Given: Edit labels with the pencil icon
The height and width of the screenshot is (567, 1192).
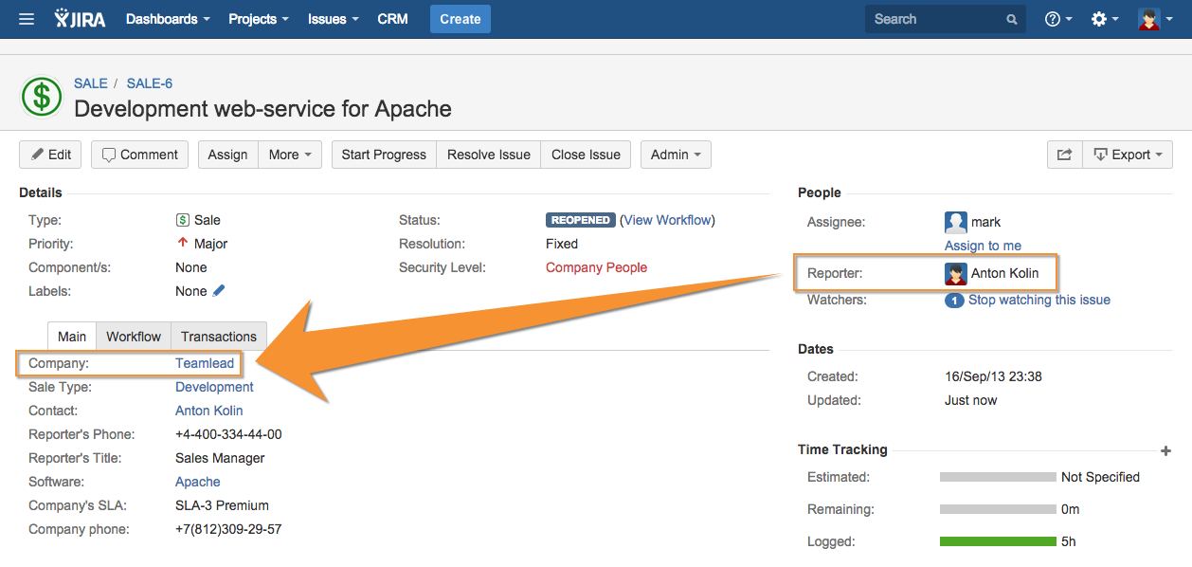Looking at the screenshot, I should point(219,291).
